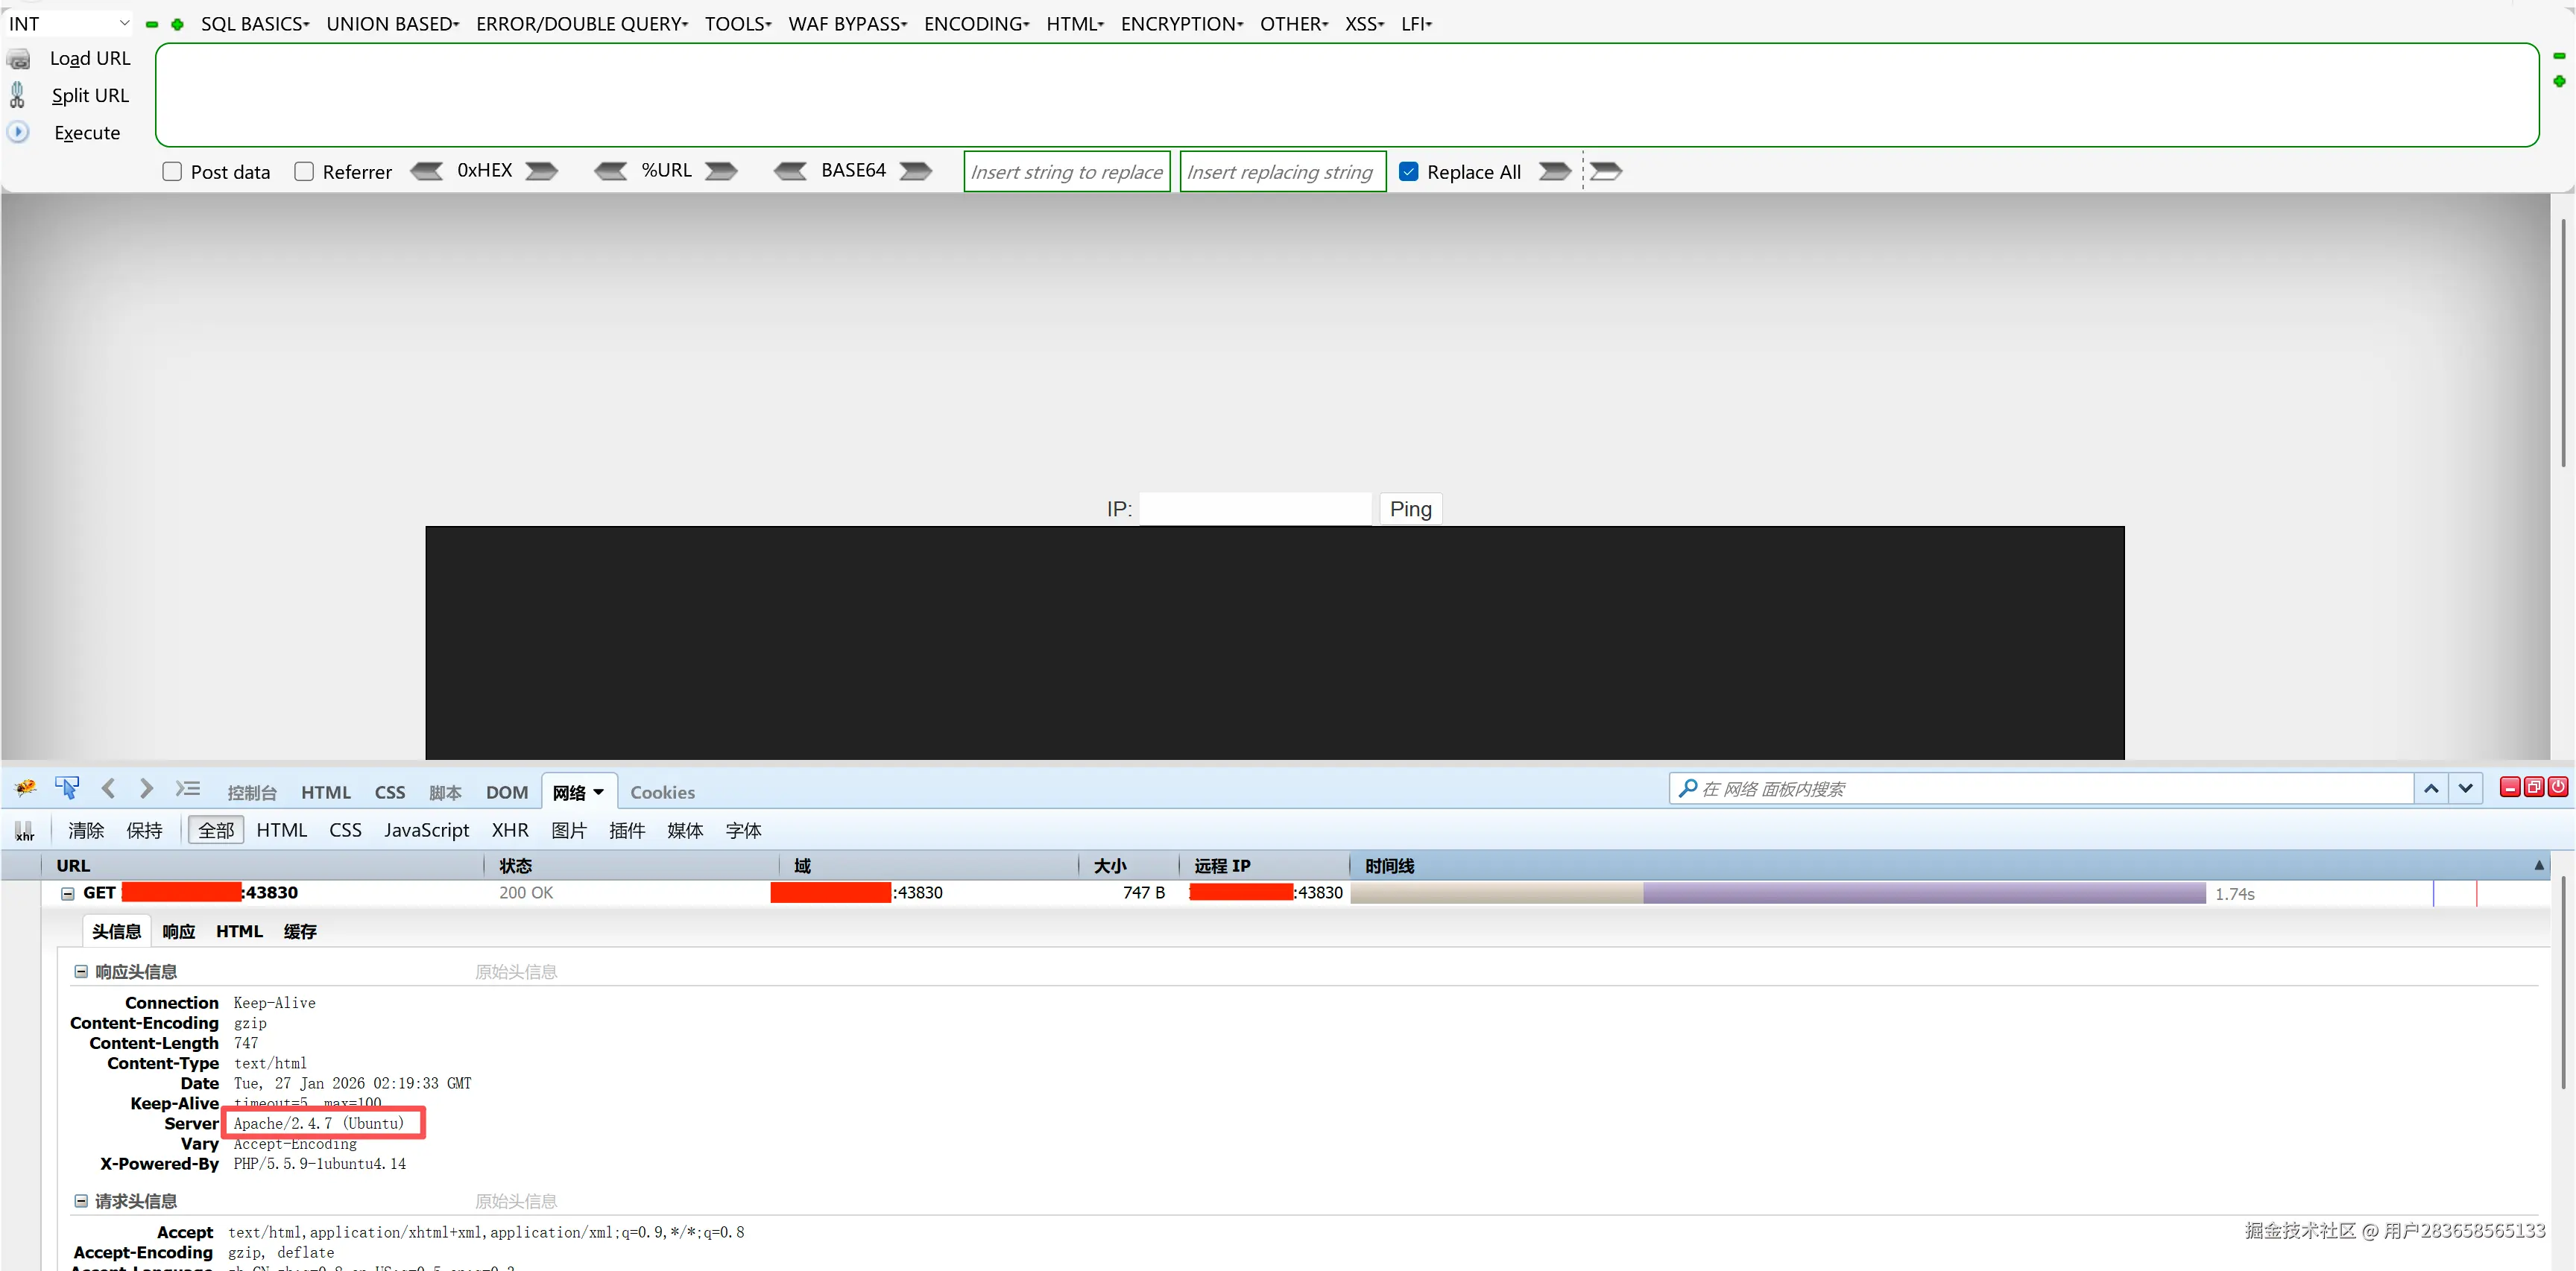Open the LFI menu
The image size is (2576, 1271).
[x=1417, y=24]
